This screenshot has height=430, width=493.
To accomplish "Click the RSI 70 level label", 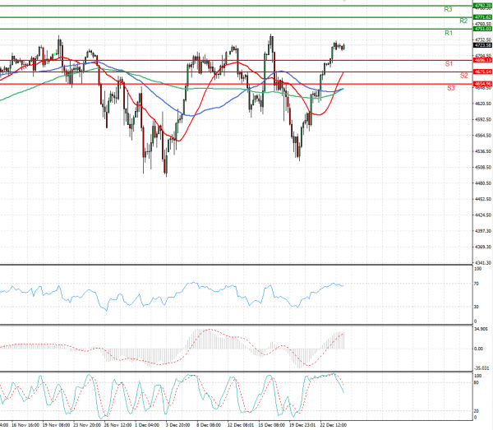I will [x=477, y=284].
